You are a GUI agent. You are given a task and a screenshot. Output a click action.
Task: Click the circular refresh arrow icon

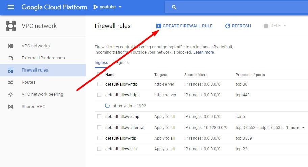(x=228, y=26)
